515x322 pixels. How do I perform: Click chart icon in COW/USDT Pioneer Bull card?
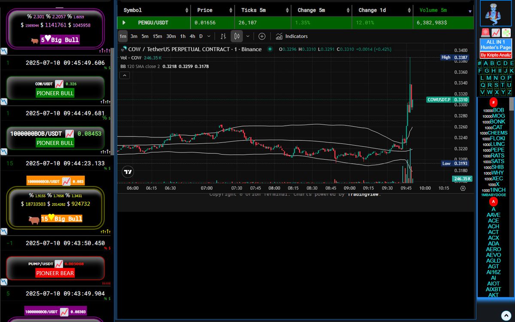coord(59,84)
